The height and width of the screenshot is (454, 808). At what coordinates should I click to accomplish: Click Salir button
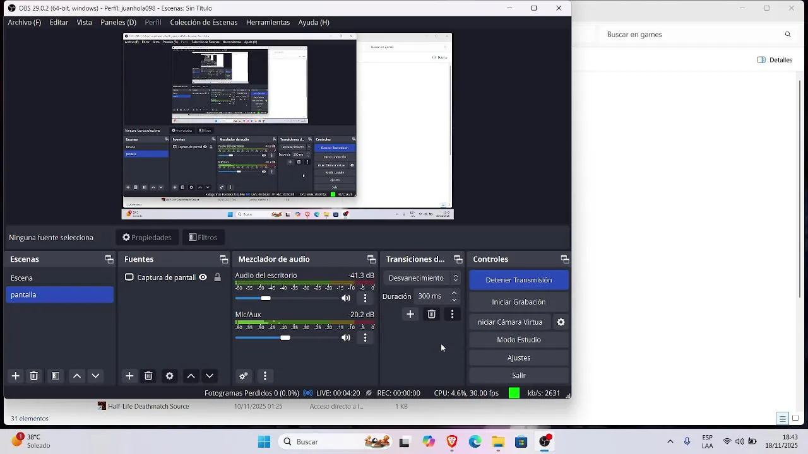519,375
